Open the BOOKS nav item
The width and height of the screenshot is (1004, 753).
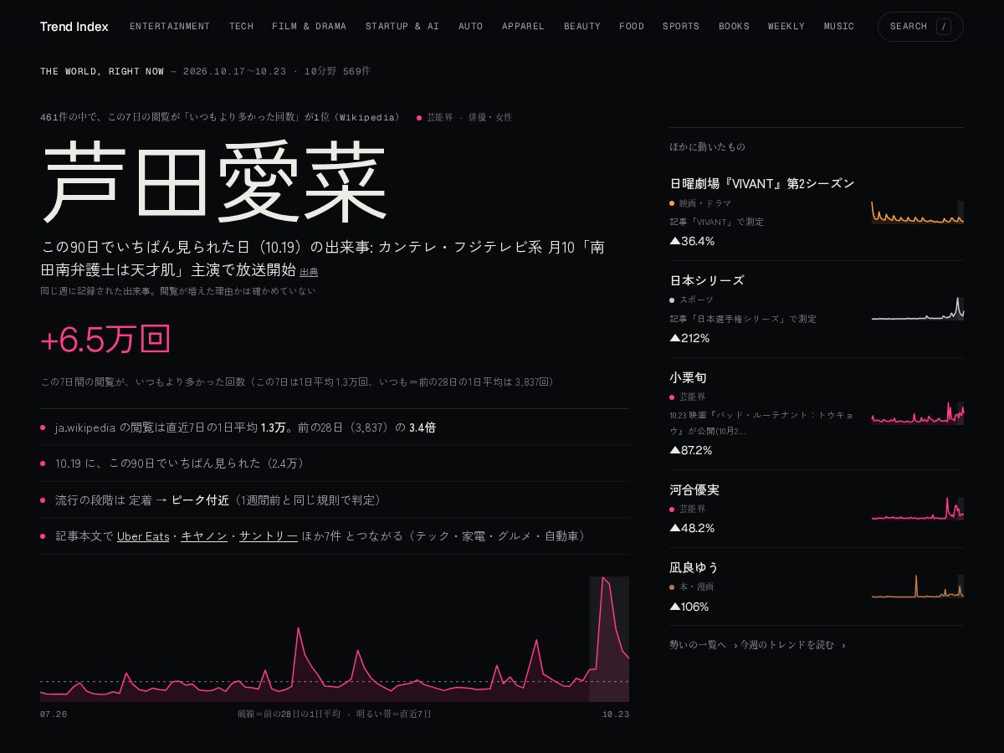tap(734, 27)
